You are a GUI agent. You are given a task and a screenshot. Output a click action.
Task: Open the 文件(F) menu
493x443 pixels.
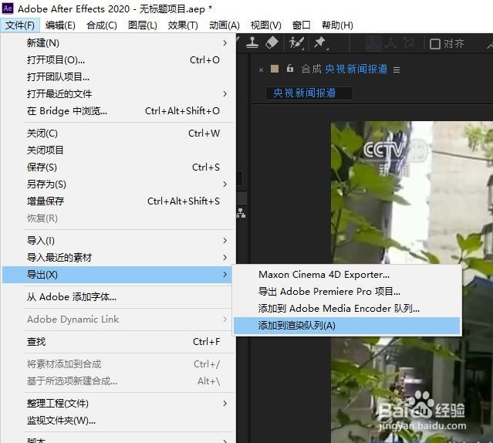[x=20, y=25]
